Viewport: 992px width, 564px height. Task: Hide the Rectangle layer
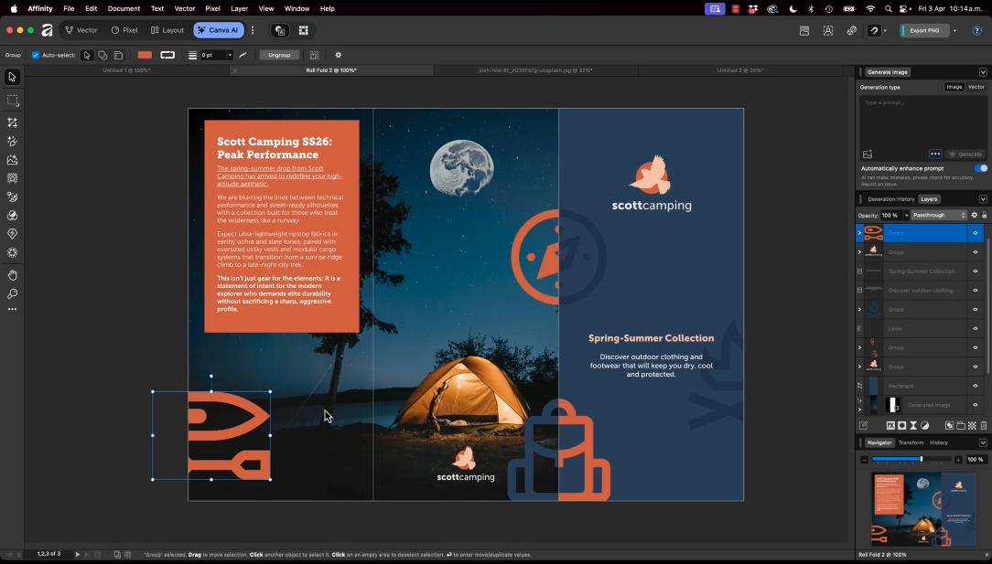click(x=975, y=386)
